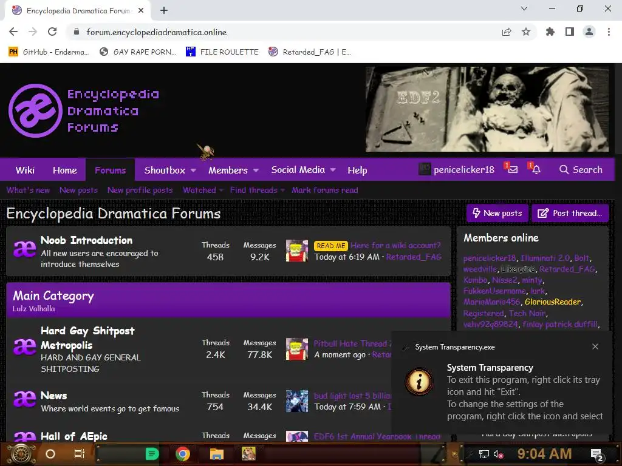
Task: Click the EDF2 skeleton banner image
Action: (487, 109)
